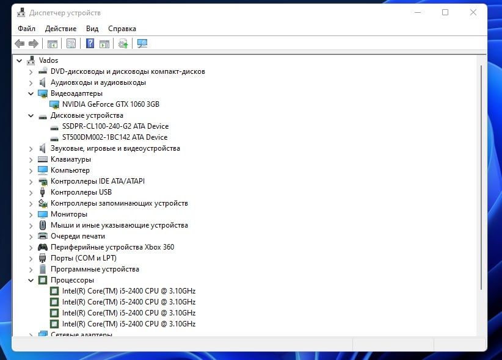Select Мыши и иные указывающие устройства
Image resolution: width=502 pixels, height=360 pixels.
pyautogui.click(x=119, y=225)
